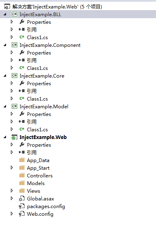Select the Models folder
The image size is (156, 238).
point(36,183)
